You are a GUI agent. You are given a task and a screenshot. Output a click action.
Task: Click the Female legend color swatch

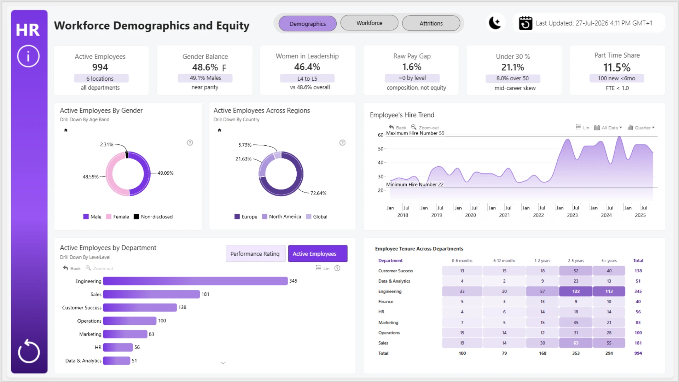pyautogui.click(x=109, y=216)
